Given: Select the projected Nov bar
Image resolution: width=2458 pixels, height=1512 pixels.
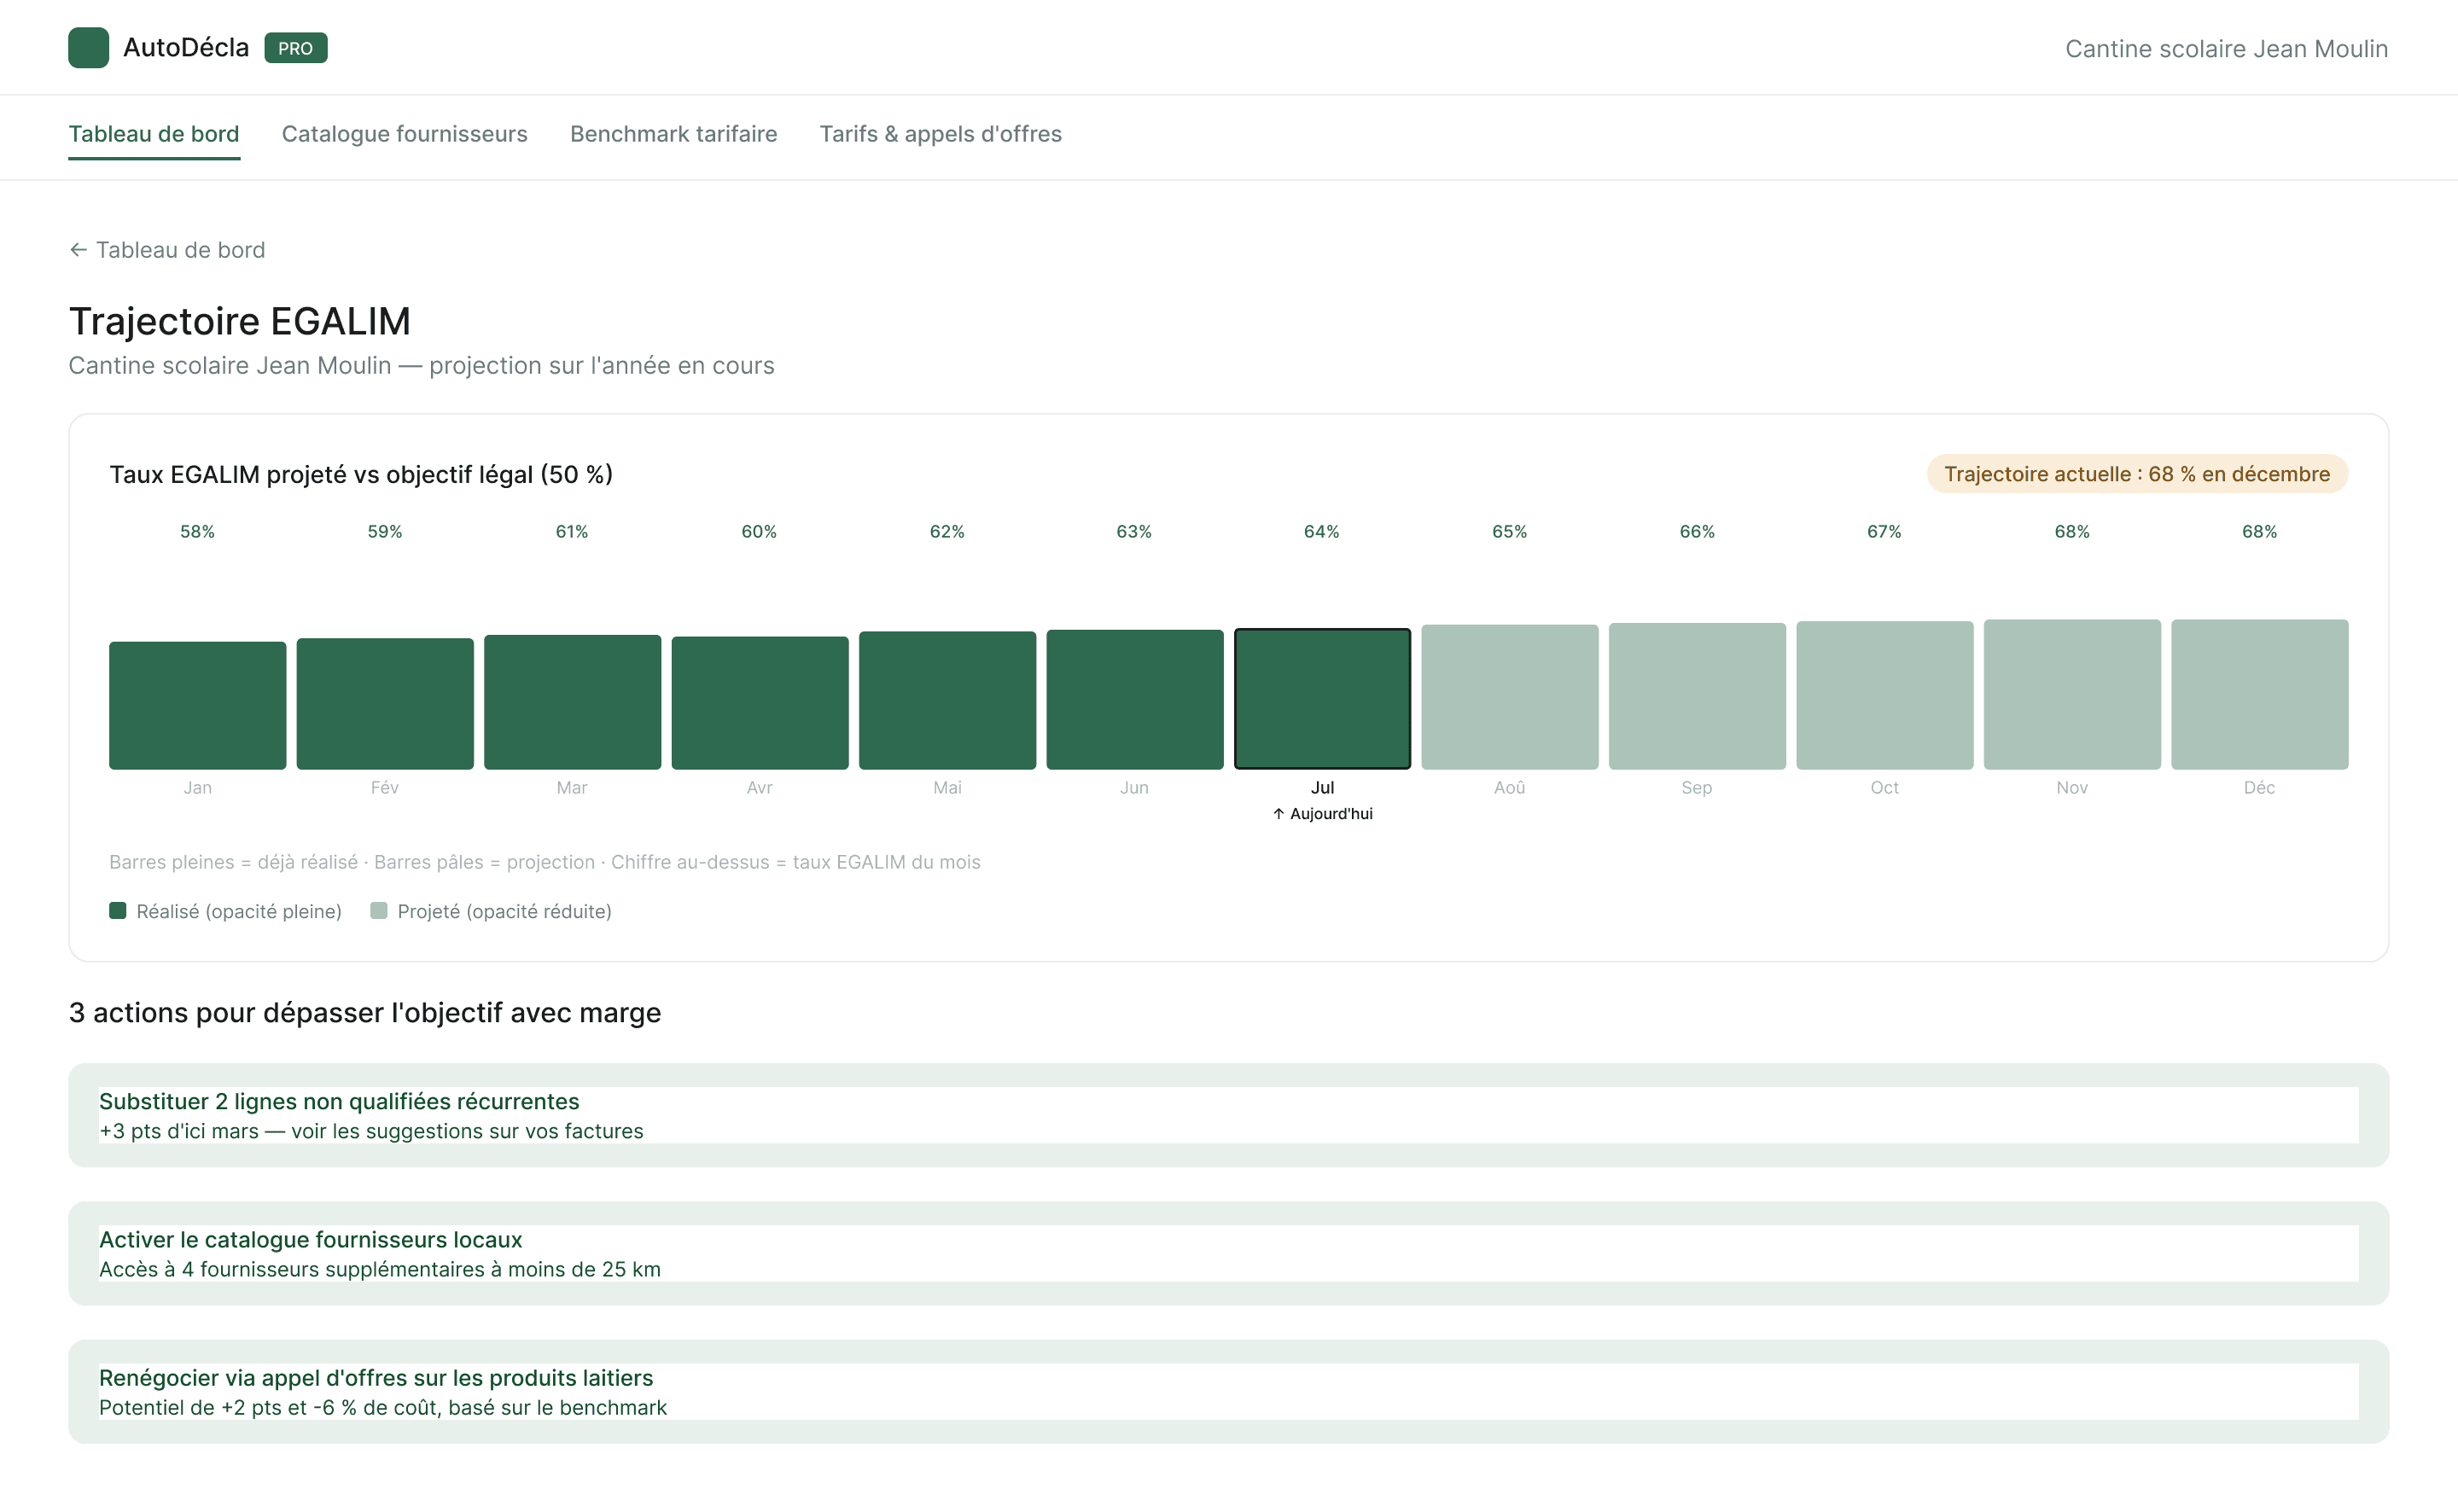Looking at the screenshot, I should tap(2072, 694).
